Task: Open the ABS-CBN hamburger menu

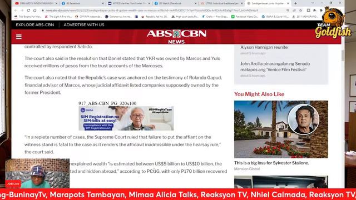Action: [19, 37]
